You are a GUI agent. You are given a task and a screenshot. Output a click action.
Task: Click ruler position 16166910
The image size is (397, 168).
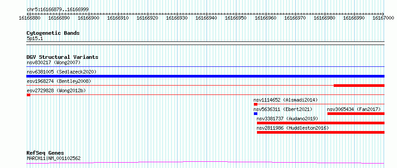pos(118,18)
